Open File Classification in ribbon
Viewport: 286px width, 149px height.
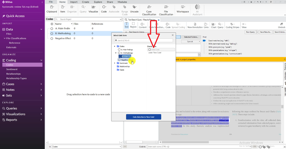166,10
